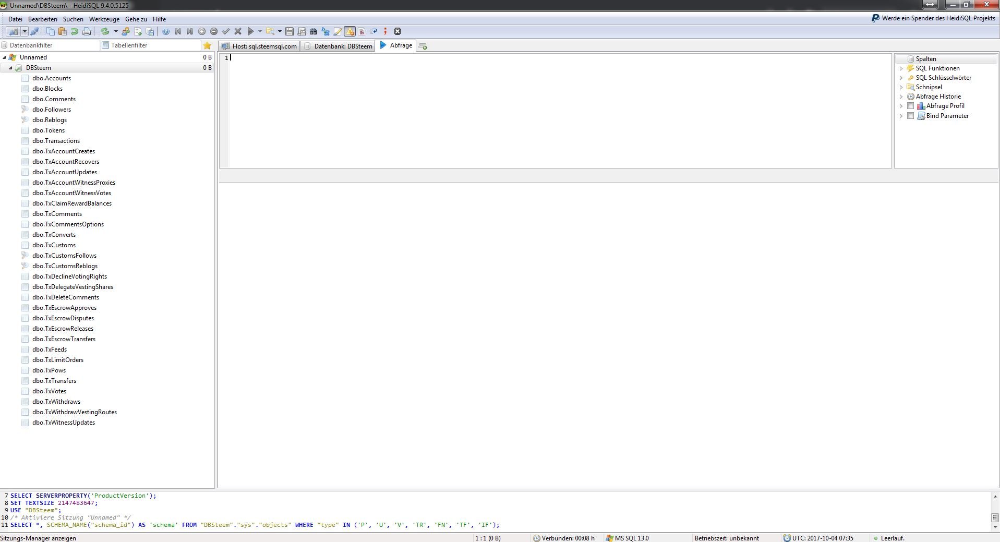Jump to first row icon
The height and width of the screenshot is (542, 1000).
(x=178, y=31)
